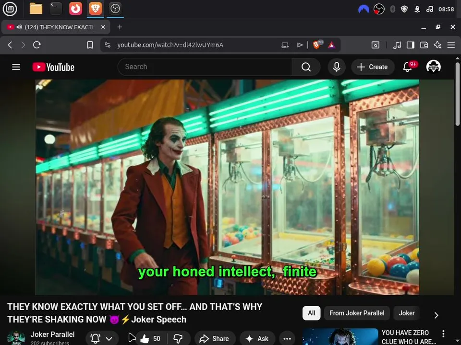Click the Share button
This screenshot has width=461, height=345.
coord(214,339)
